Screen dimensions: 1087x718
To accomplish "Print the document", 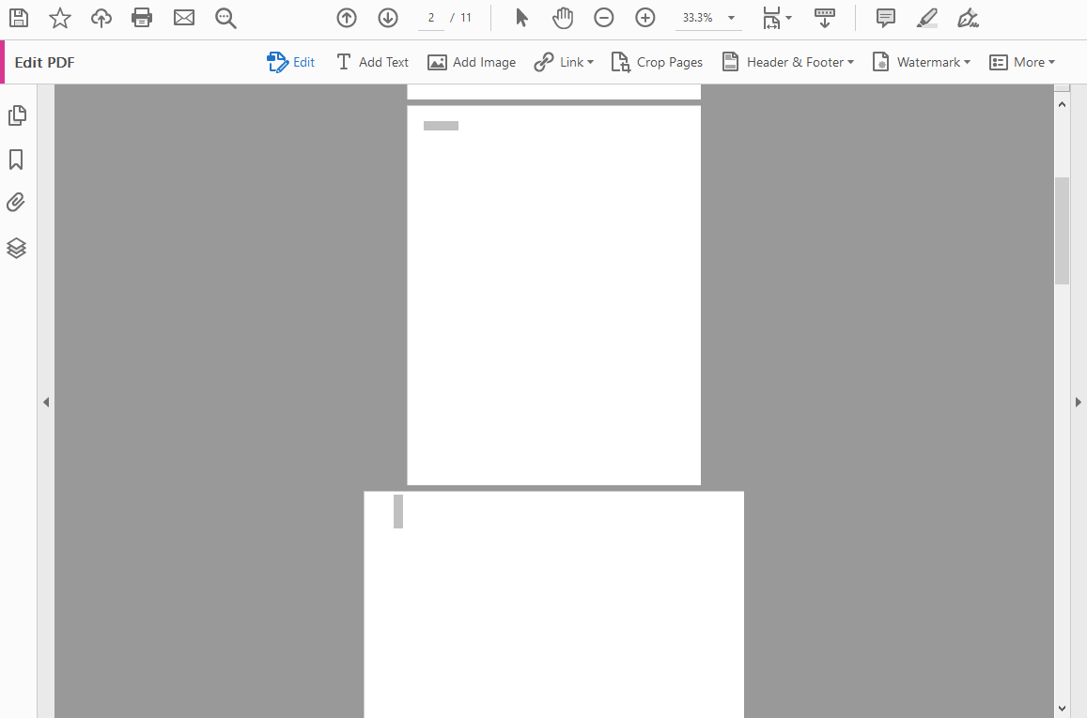I will (x=142, y=17).
